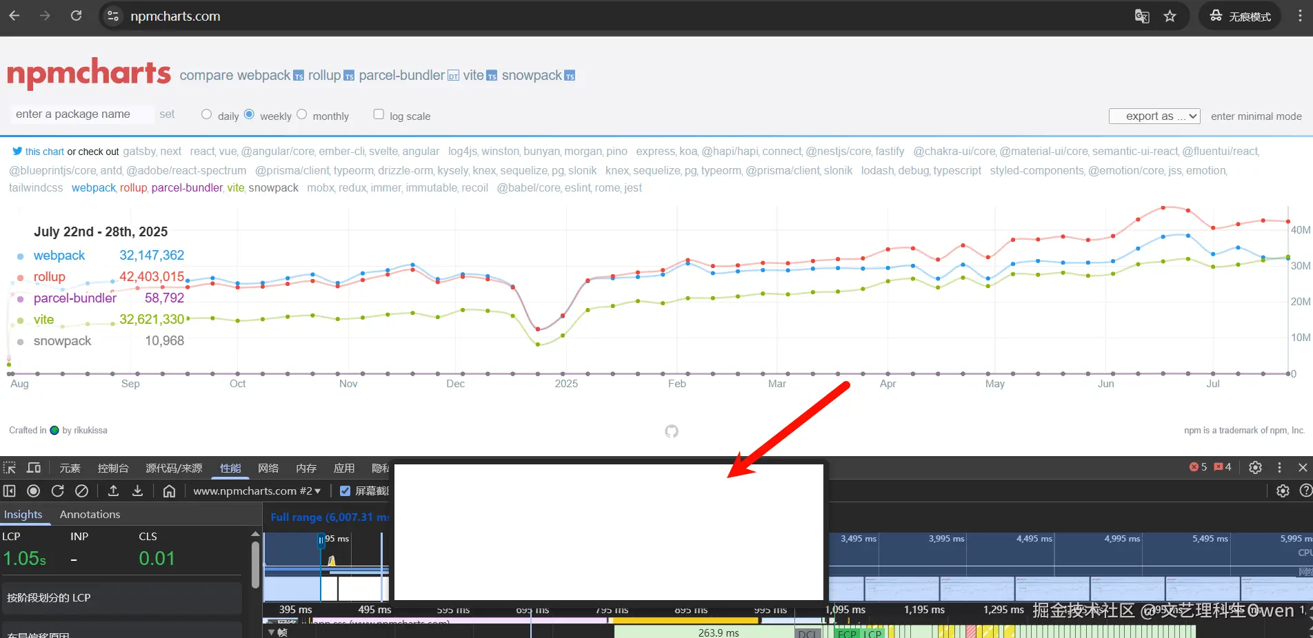Switch to the 网络 DevTools tab

(268, 468)
